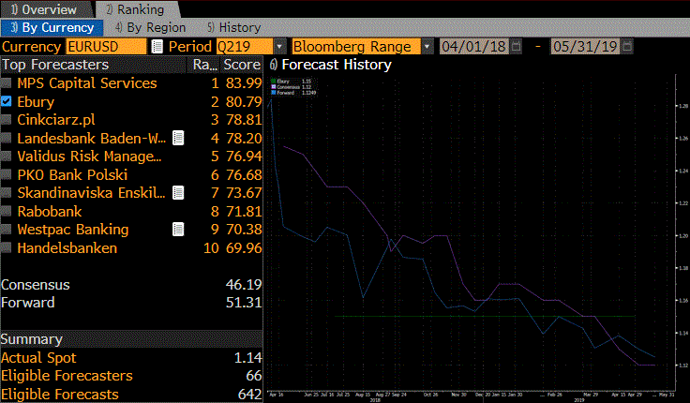Open the Overview tab

(46, 9)
